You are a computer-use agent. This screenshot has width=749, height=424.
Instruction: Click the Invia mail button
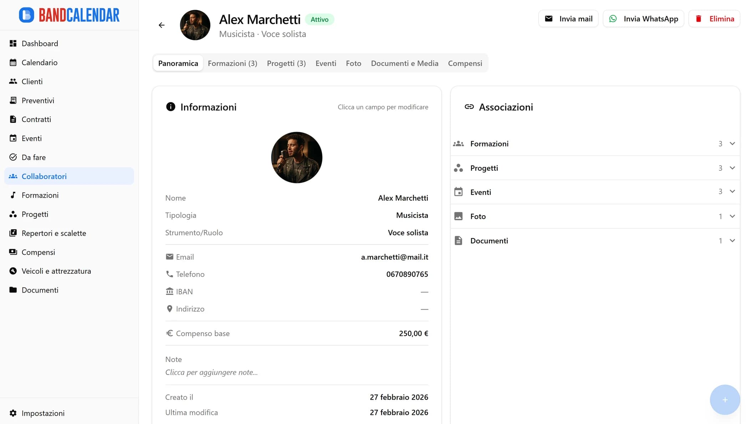(x=568, y=19)
